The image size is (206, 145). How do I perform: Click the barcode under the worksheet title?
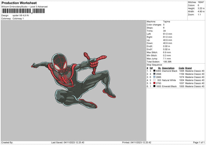click(x=23, y=11)
